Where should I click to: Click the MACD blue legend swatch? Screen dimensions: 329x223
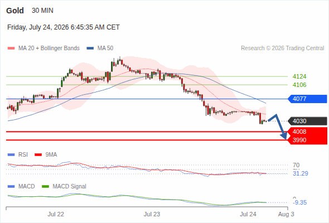[x=11, y=187]
